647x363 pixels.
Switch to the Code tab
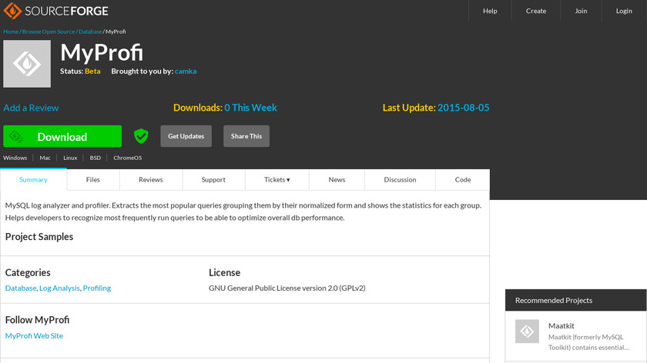click(x=463, y=180)
